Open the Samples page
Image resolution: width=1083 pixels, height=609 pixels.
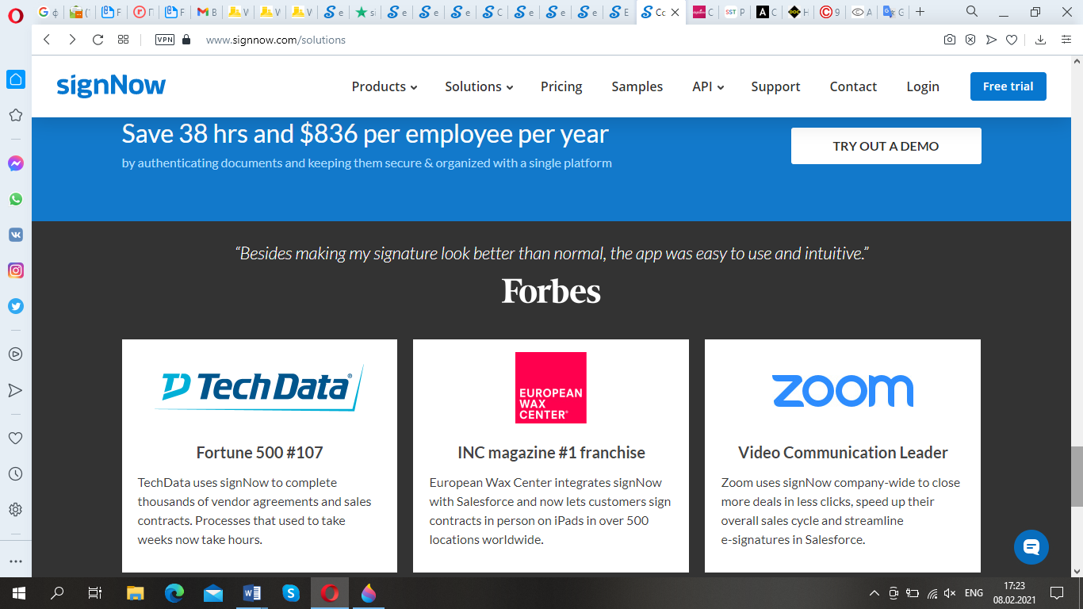click(637, 86)
